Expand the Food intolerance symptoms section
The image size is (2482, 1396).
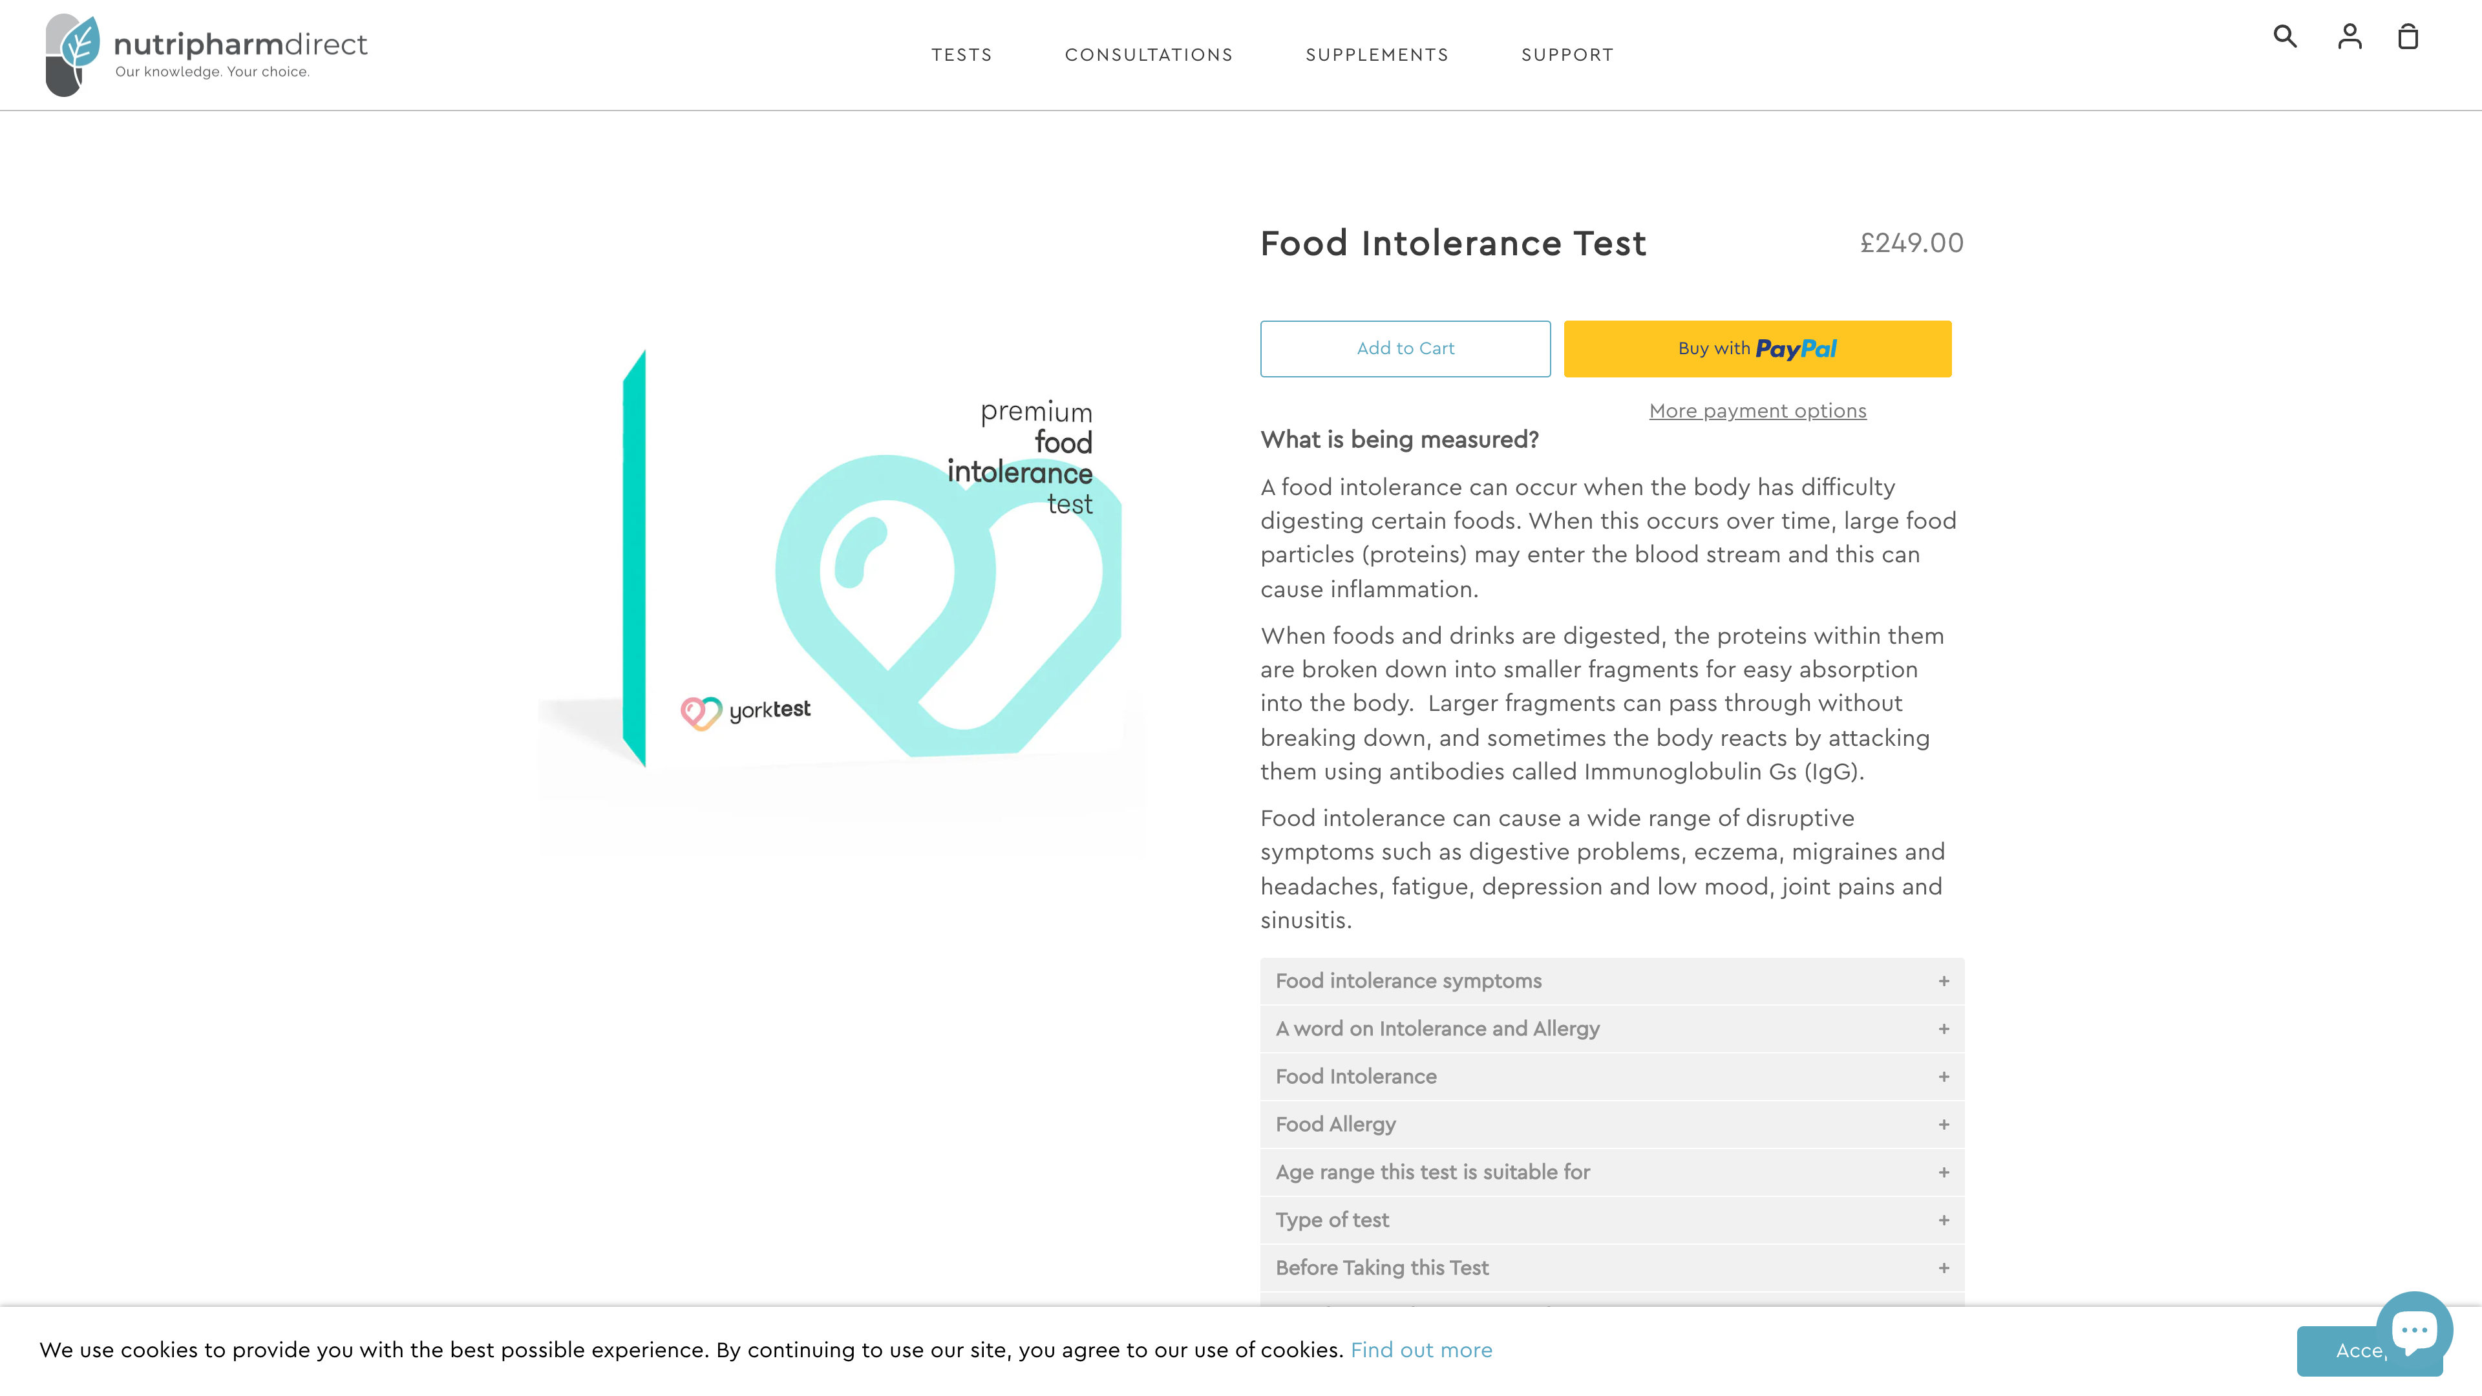[x=1611, y=980]
